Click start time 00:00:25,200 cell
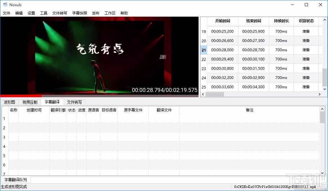328x191 pixels. (x=222, y=31)
